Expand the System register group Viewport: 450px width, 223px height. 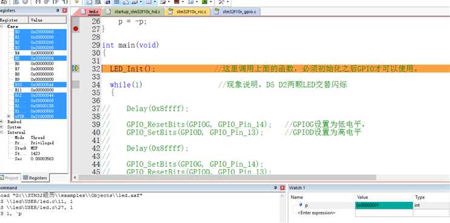2,127
